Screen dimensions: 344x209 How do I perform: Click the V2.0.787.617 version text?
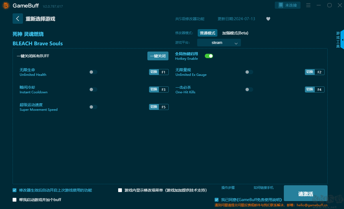pos(53,6)
